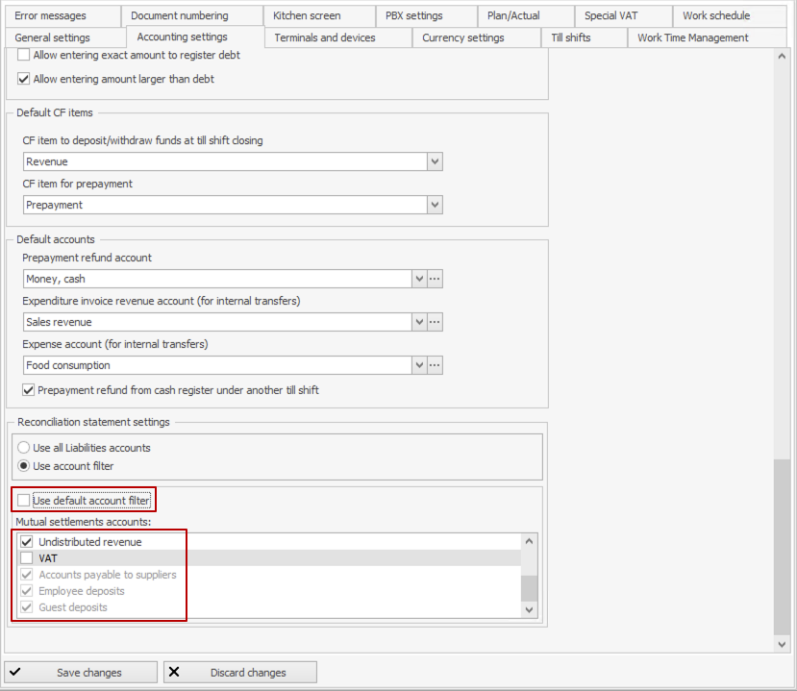Click main panel scroll-down arrow

(783, 644)
